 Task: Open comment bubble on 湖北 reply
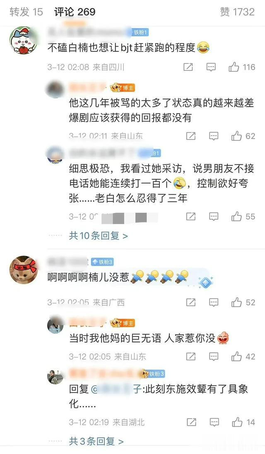(x=214, y=422)
